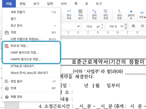Open 글자 모양 character format
Viewport: 146px width, 109px height.
point(94,14)
